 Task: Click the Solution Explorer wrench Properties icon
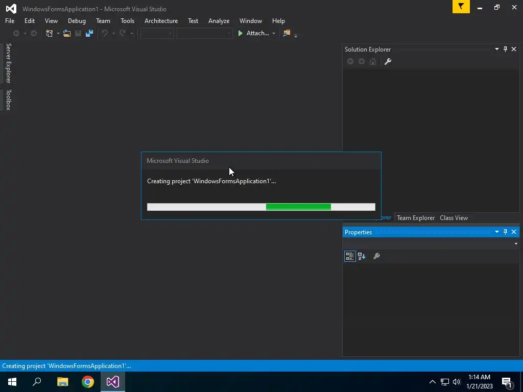[x=388, y=61]
